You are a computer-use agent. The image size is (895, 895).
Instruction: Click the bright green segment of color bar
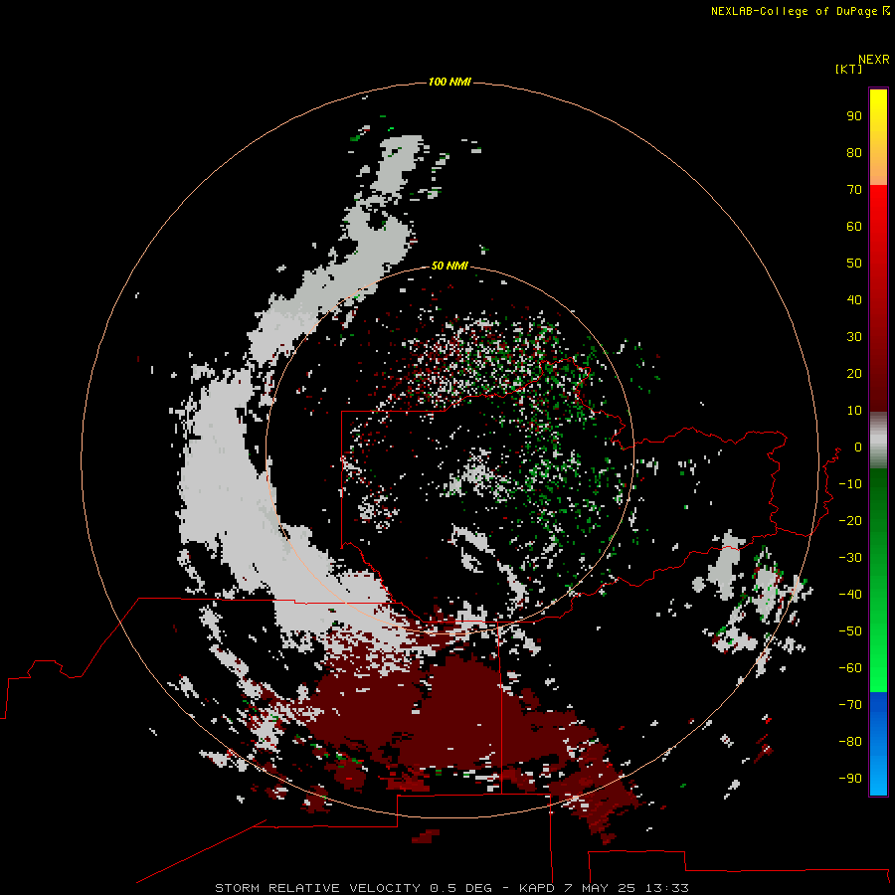[878, 580]
